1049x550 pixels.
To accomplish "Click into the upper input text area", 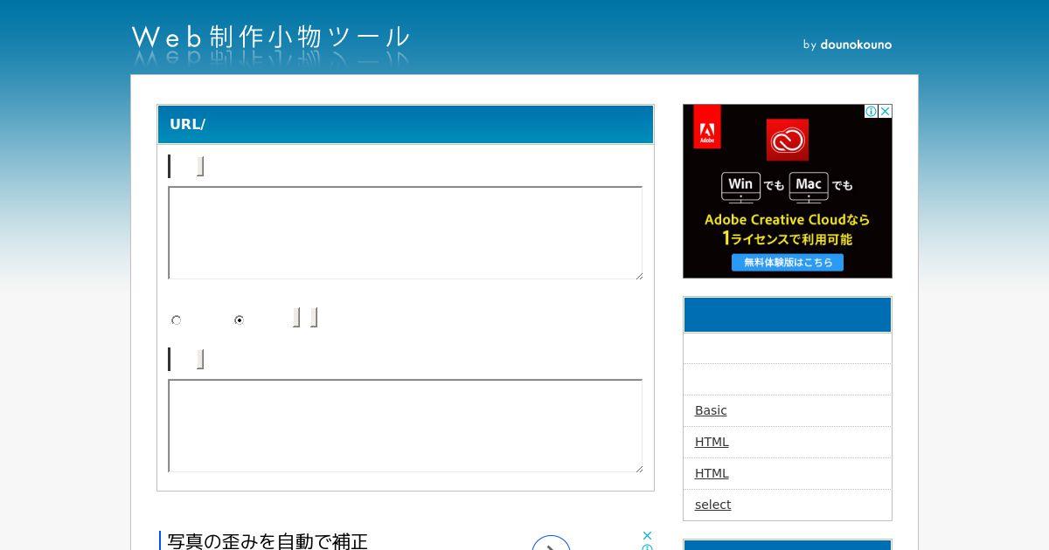I will pos(406,233).
